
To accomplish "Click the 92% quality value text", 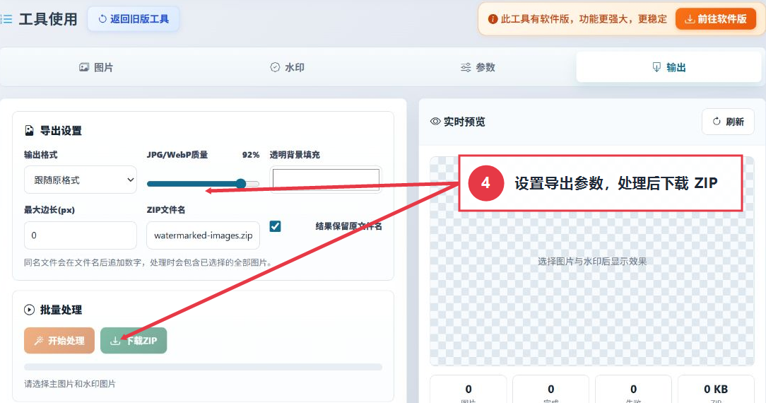I will (x=251, y=155).
